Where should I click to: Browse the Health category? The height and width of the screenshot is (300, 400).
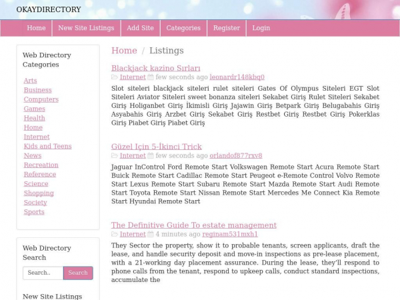click(35, 118)
